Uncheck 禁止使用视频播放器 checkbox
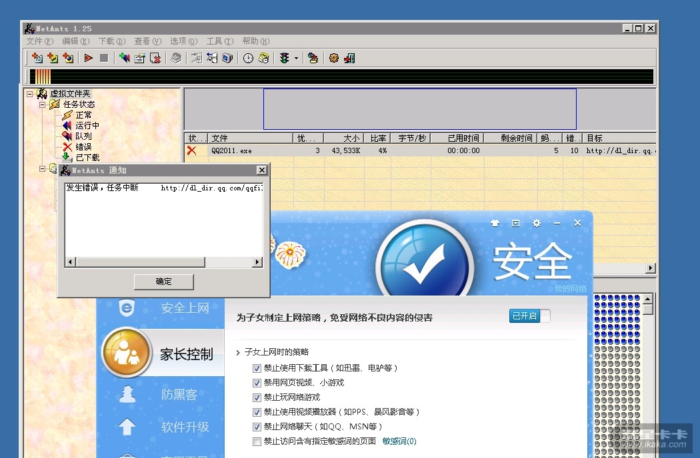The width and height of the screenshot is (700, 458). [x=257, y=413]
